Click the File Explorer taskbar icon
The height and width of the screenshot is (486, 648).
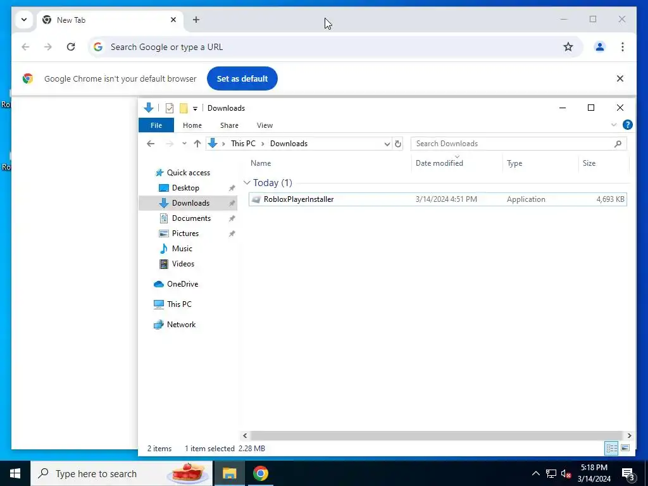tap(229, 473)
